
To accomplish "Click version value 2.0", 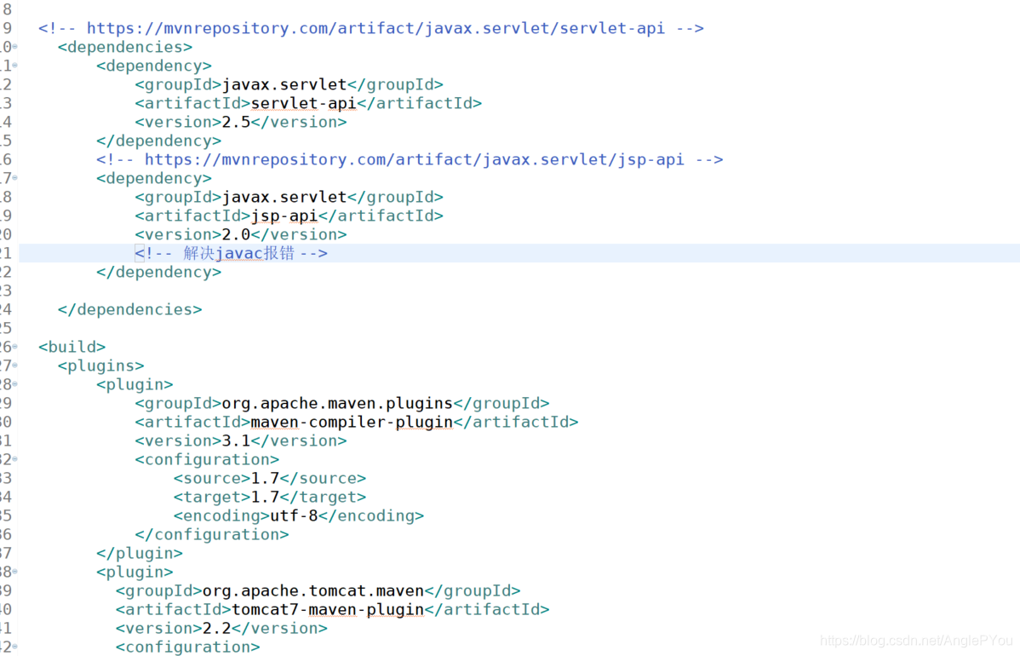I will click(x=236, y=235).
